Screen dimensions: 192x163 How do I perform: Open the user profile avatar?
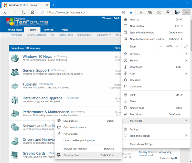pyautogui.click(x=177, y=12)
